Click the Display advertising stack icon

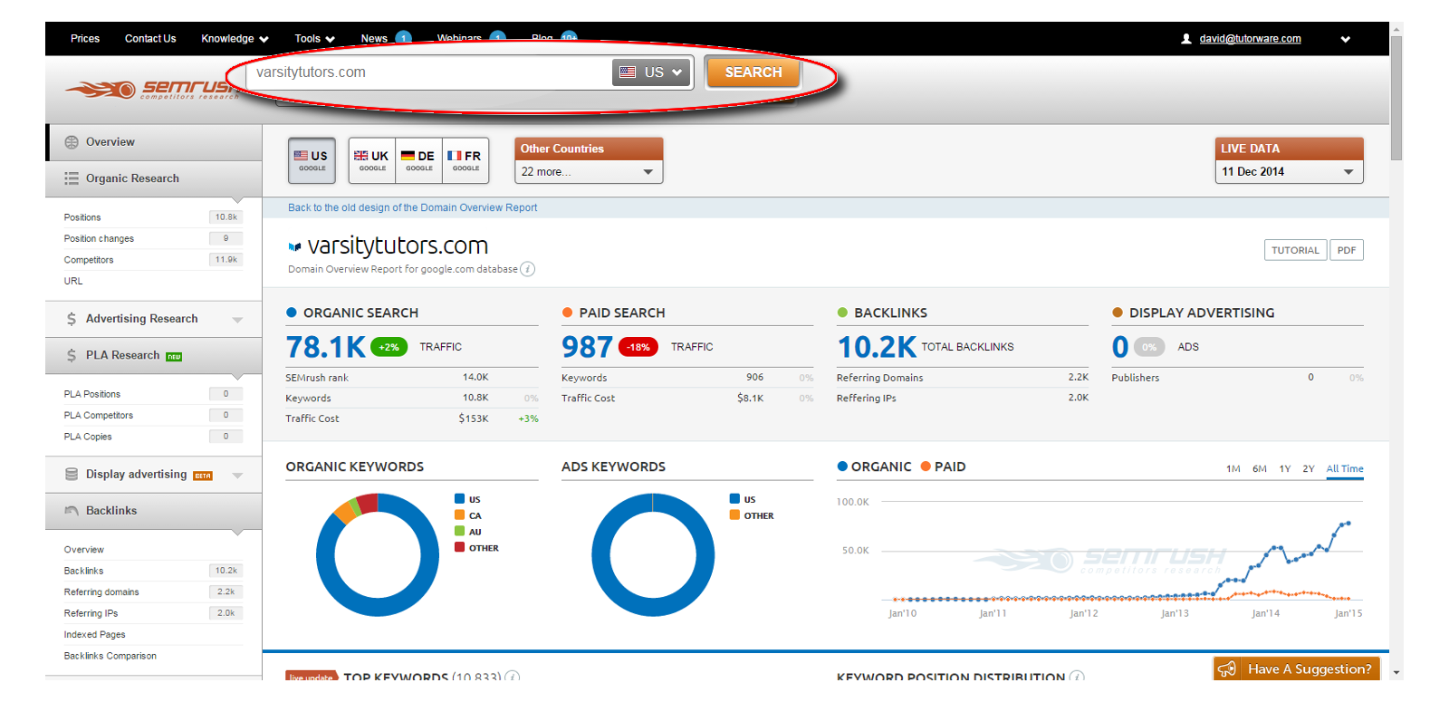coord(72,474)
